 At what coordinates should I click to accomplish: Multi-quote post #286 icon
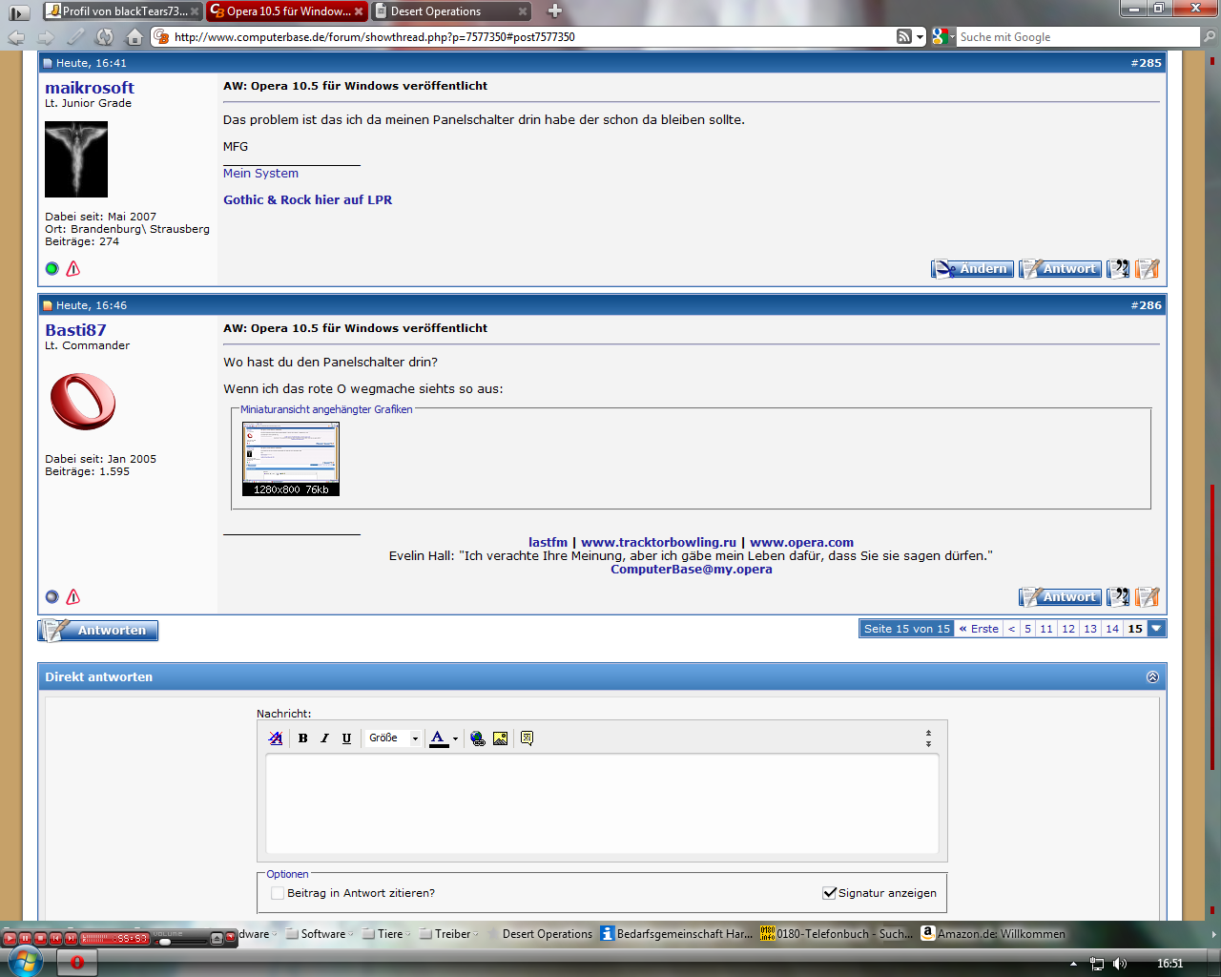tap(1118, 597)
